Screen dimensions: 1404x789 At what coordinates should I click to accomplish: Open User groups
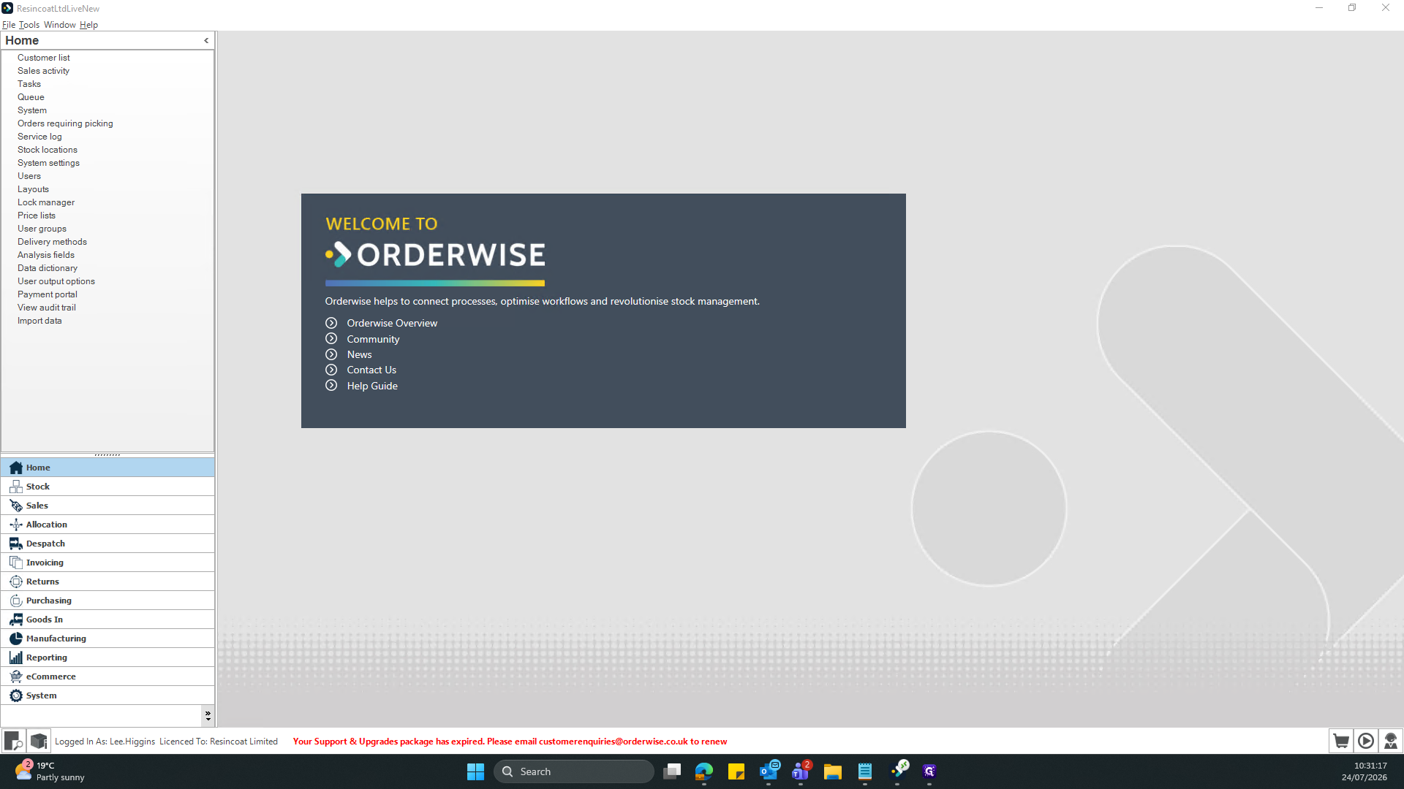point(42,229)
